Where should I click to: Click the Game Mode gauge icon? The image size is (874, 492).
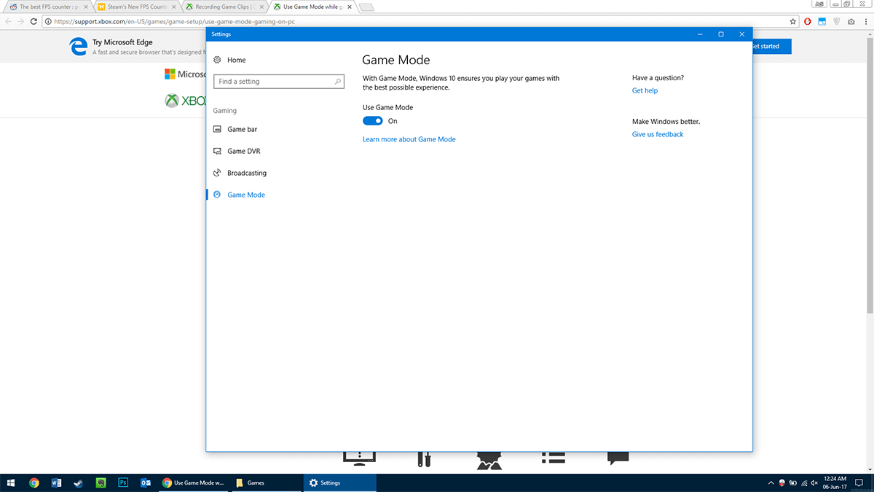point(217,195)
